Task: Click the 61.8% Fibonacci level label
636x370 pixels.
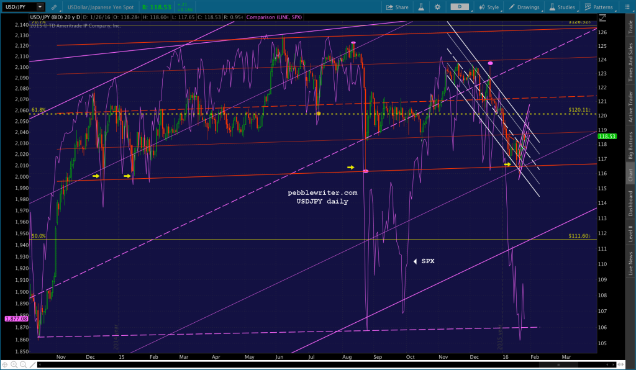Action: [x=39, y=110]
